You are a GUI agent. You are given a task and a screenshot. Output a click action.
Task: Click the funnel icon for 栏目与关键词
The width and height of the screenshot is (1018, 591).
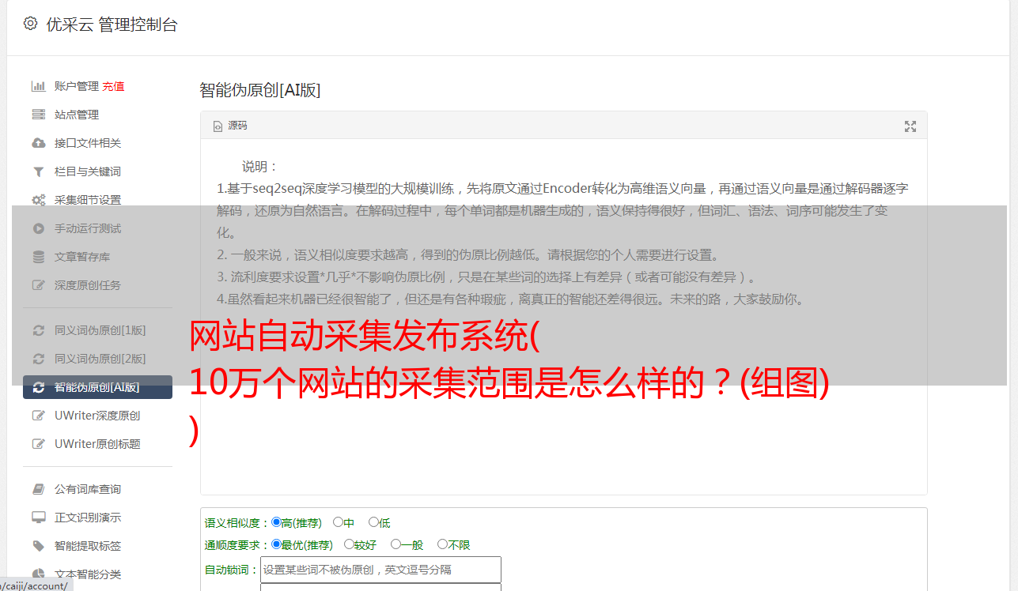(38, 171)
